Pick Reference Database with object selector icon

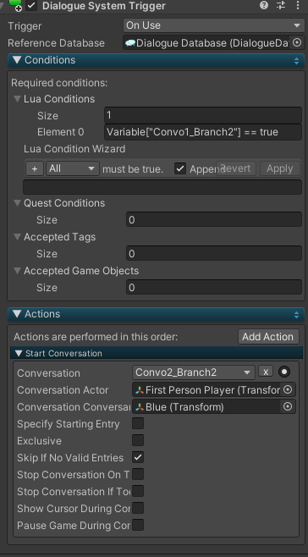coord(297,43)
